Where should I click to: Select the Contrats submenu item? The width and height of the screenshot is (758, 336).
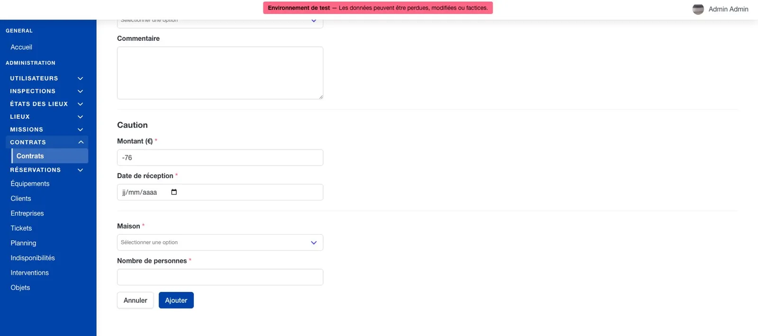pos(50,156)
